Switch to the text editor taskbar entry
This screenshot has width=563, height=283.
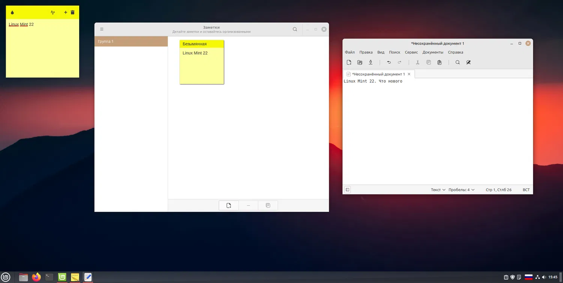(88, 277)
